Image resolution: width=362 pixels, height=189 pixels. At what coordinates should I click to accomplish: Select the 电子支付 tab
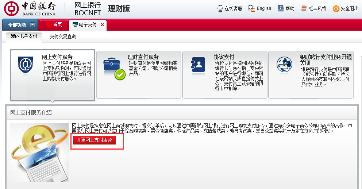pos(85,25)
